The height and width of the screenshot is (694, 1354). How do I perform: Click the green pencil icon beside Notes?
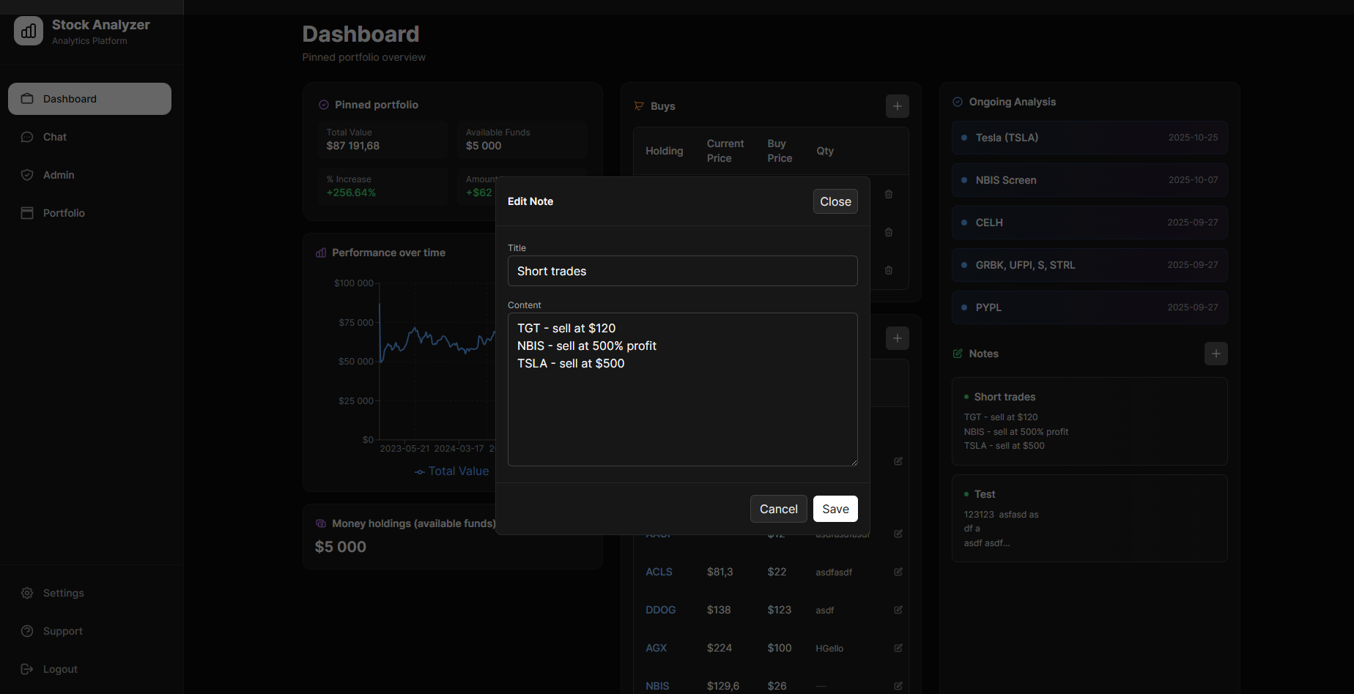coord(957,354)
